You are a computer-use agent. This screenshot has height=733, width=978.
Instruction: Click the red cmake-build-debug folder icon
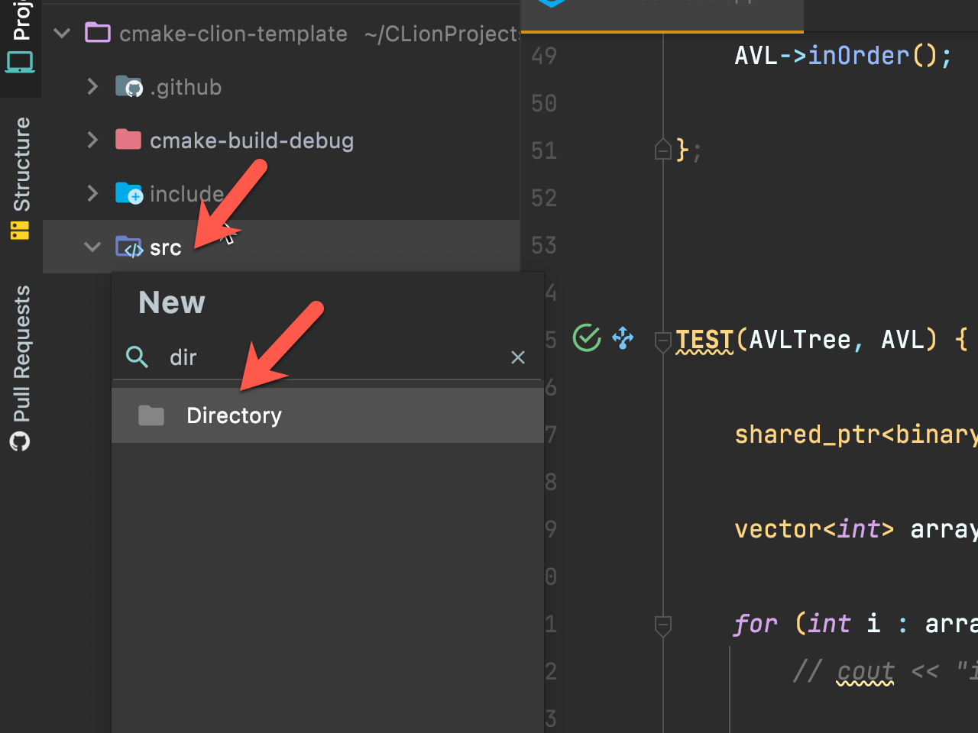[128, 139]
